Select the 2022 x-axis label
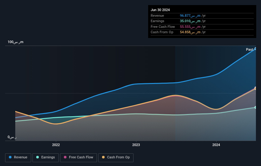This screenshot has width=261, height=166. (56, 145)
